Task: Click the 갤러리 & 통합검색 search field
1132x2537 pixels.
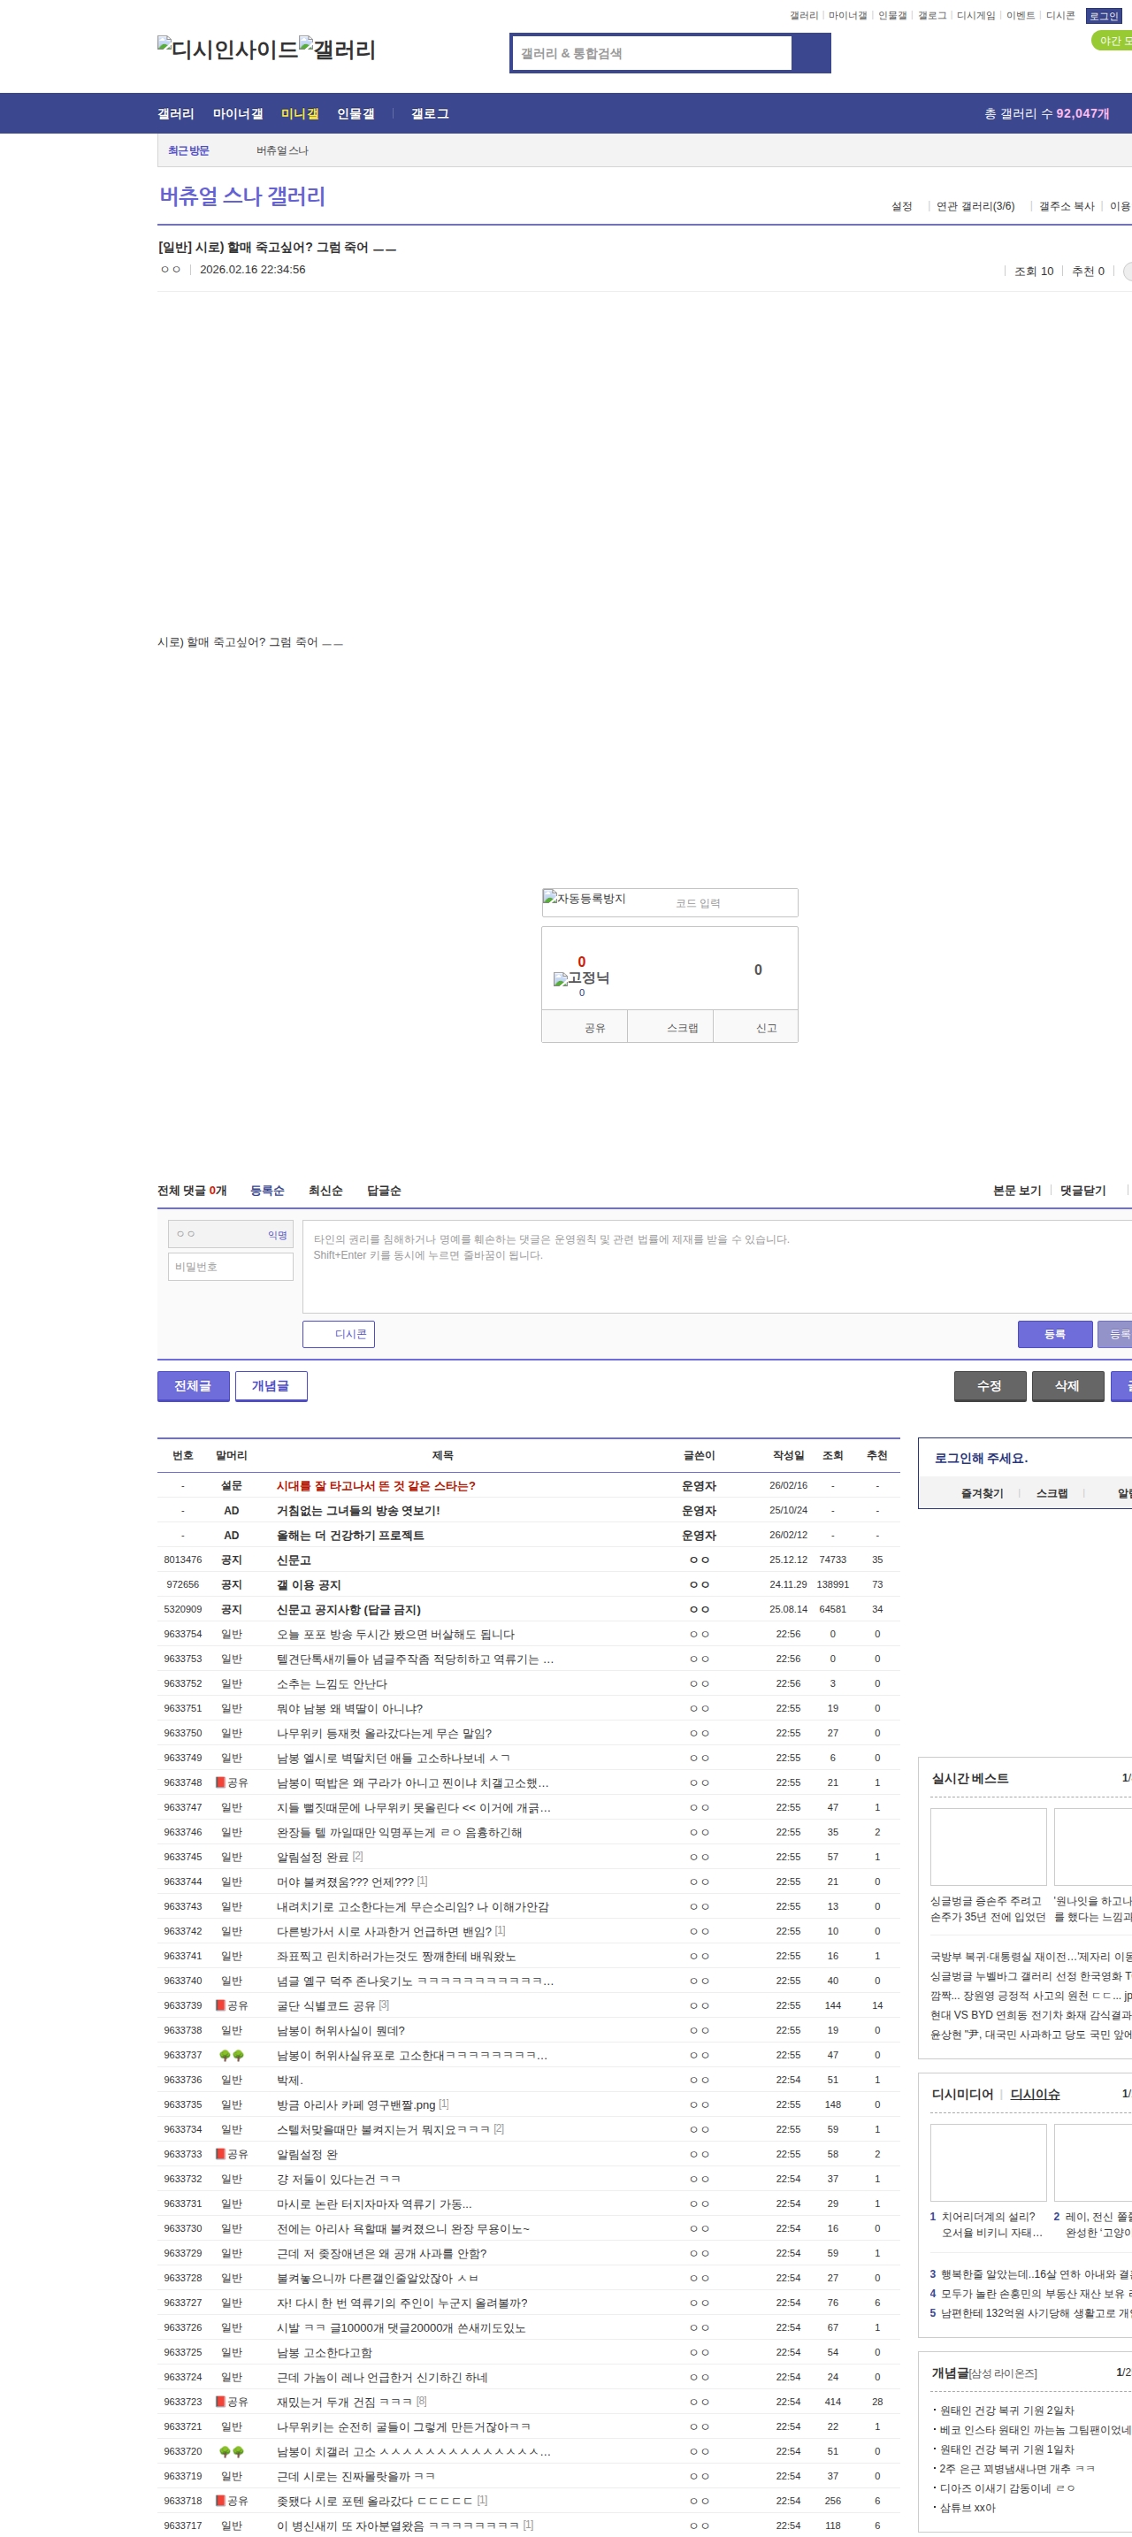Action: [652, 53]
